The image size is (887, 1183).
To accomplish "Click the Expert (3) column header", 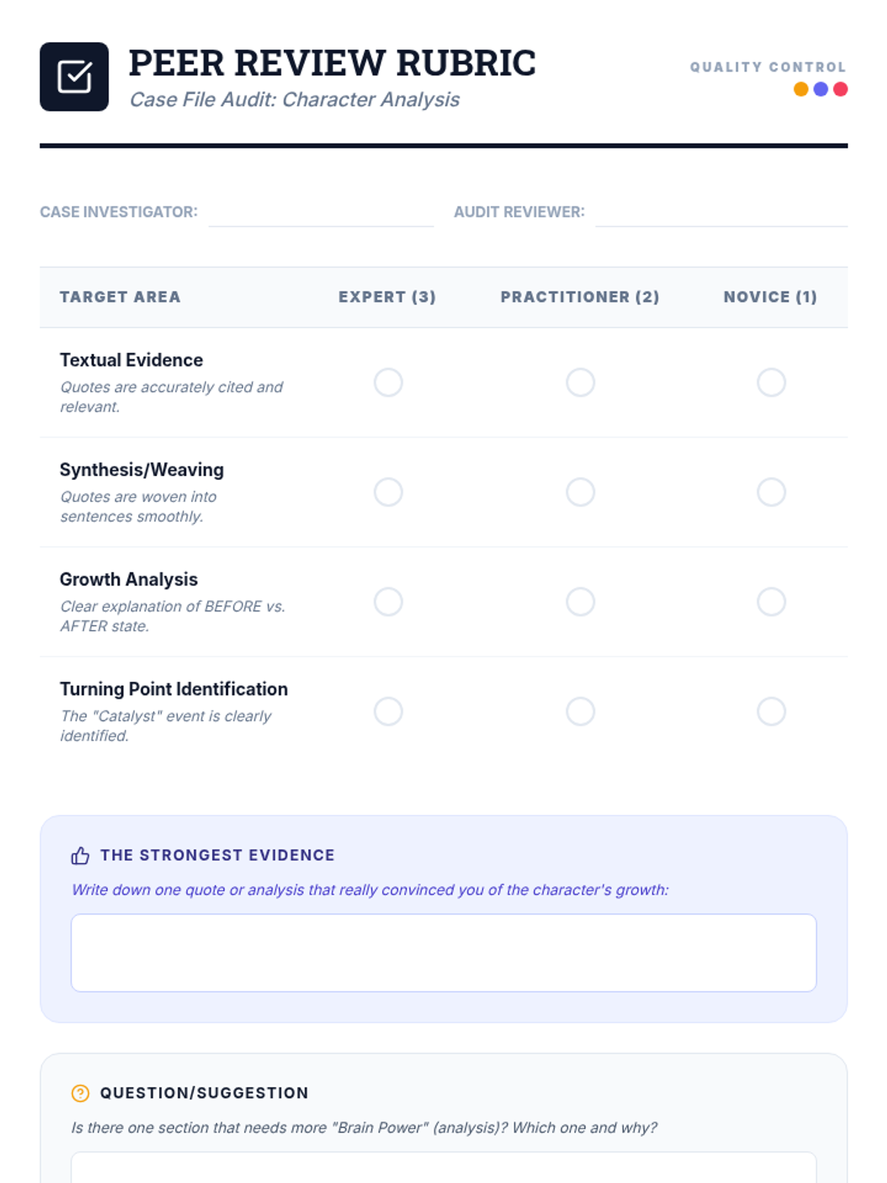I will [387, 297].
